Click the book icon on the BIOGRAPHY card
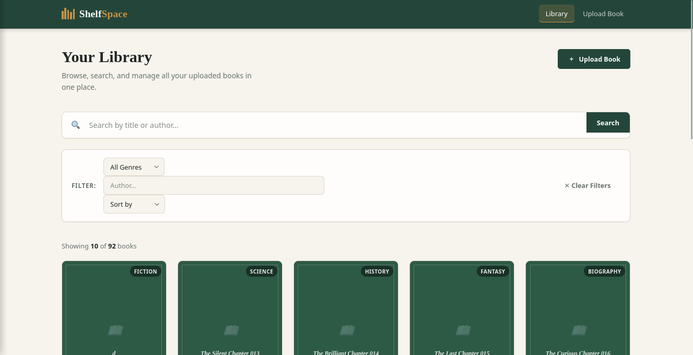The height and width of the screenshot is (355, 693). click(x=579, y=330)
